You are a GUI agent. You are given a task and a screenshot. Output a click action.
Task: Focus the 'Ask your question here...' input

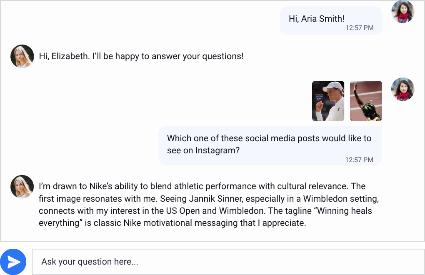(227, 262)
